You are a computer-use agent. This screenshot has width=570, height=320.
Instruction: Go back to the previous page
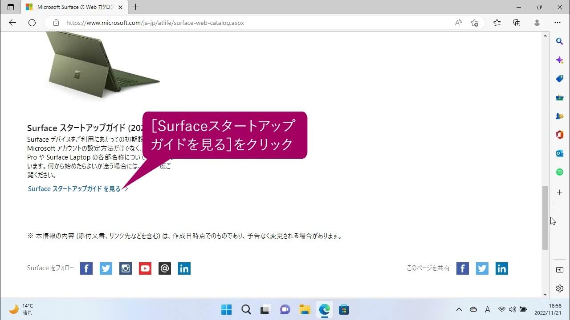click(x=12, y=23)
